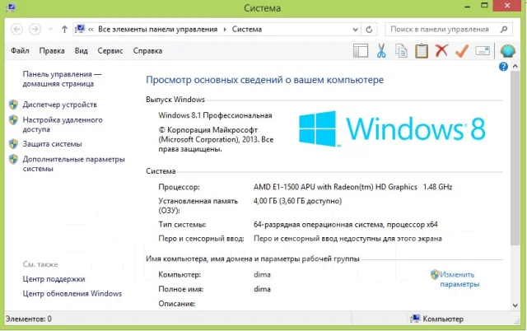This screenshot has height=331, width=527.
Task: Click the scissors Cut icon
Action: 381,51
